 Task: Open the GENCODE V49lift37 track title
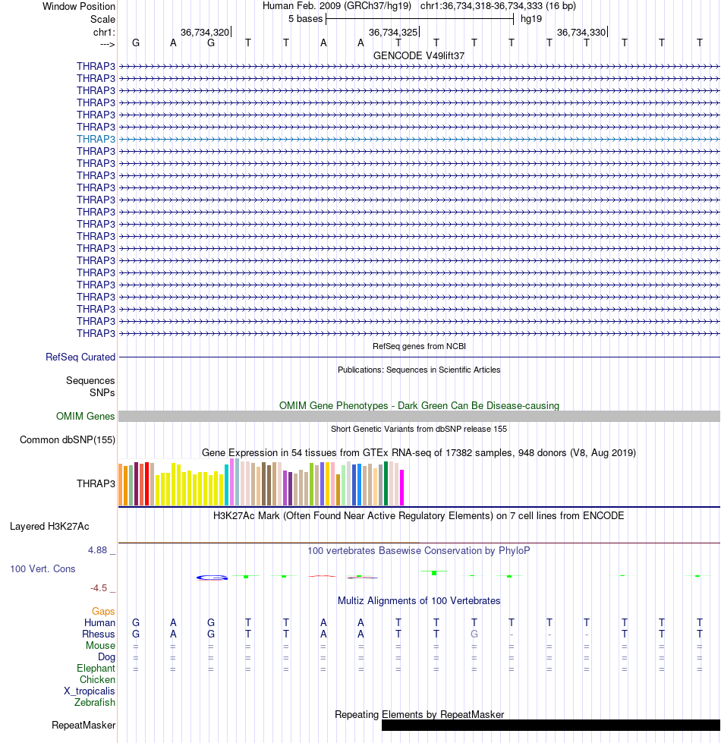(419, 55)
